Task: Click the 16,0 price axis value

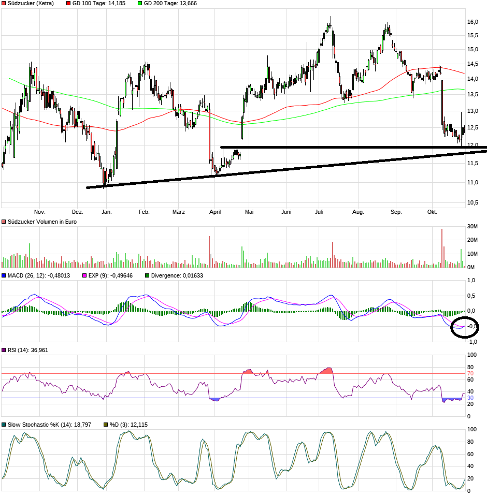Action: pos(472,22)
